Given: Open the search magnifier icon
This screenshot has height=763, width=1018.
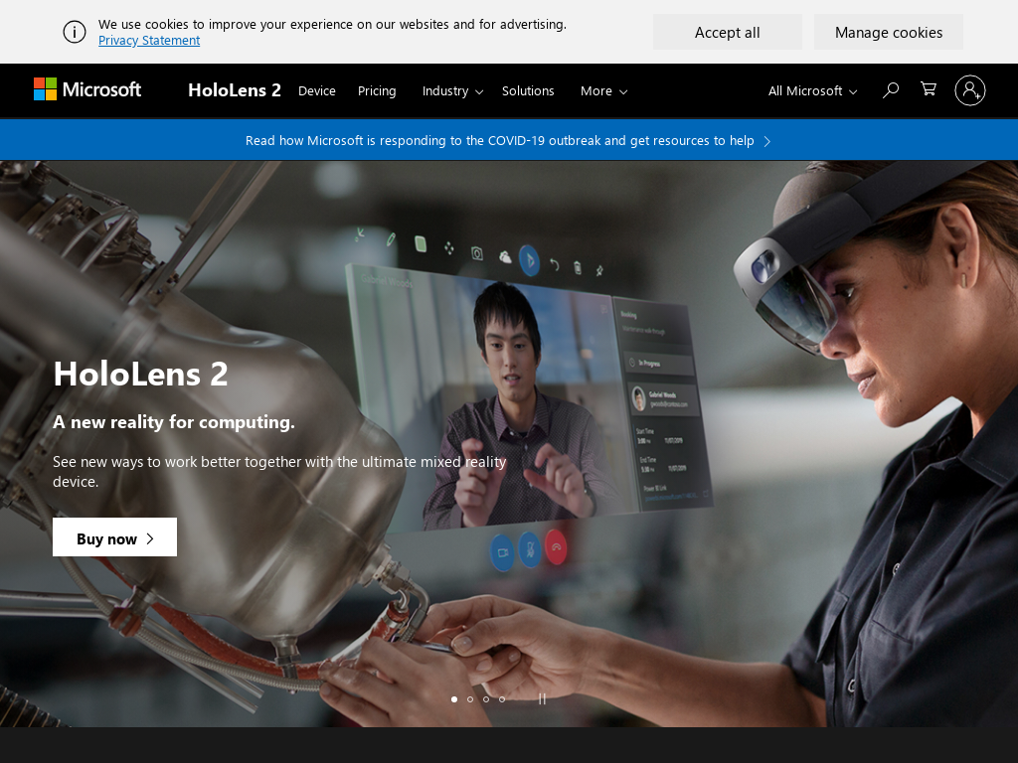Looking at the screenshot, I should 891,90.
